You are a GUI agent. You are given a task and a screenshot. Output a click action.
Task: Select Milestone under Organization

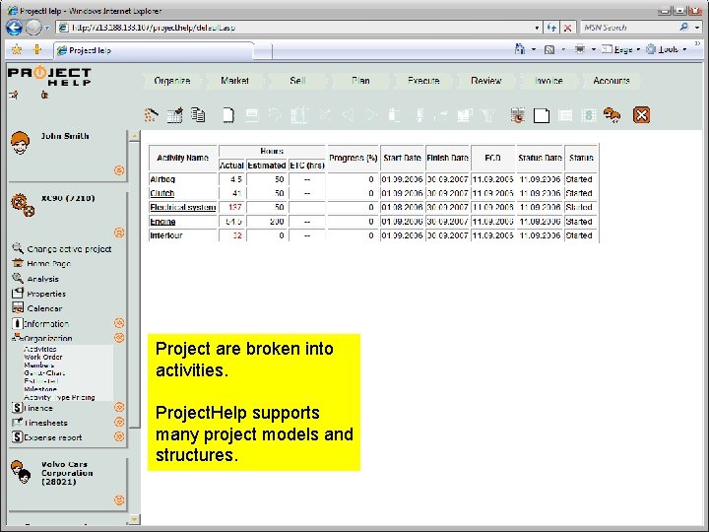click(40, 389)
